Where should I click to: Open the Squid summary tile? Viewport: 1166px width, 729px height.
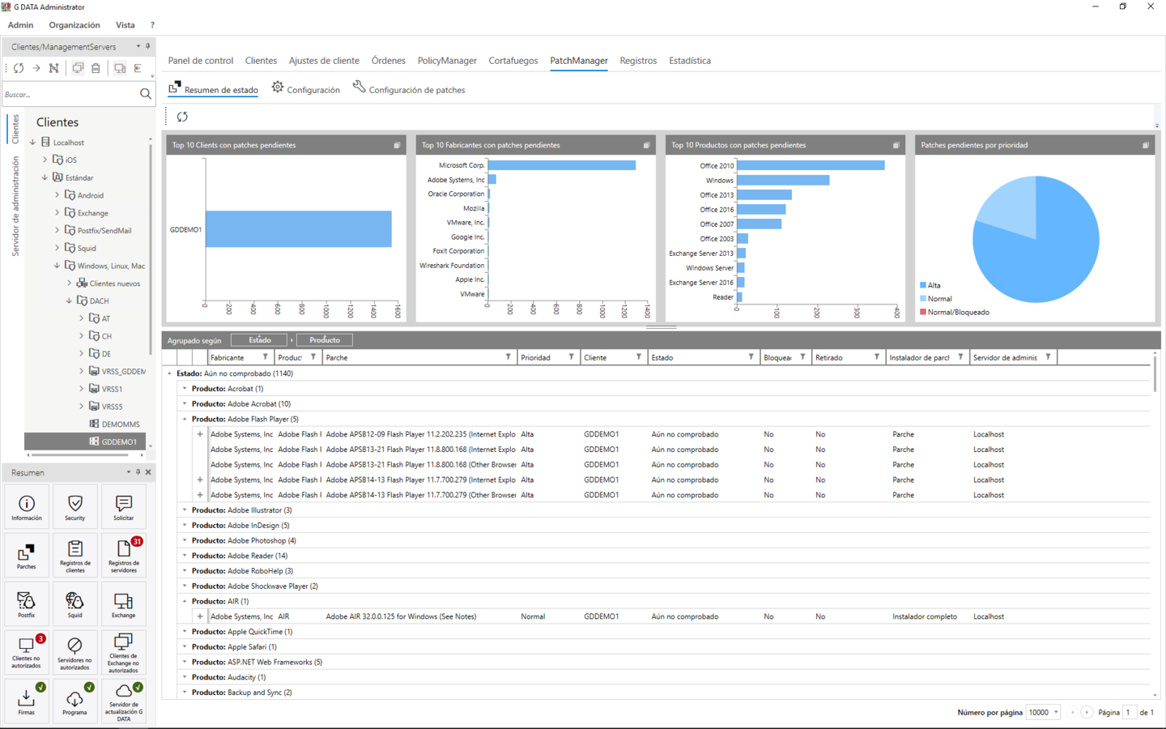[74, 603]
